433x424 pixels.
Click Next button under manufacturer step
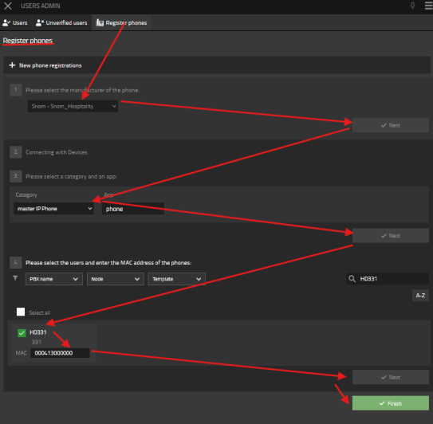coord(391,125)
